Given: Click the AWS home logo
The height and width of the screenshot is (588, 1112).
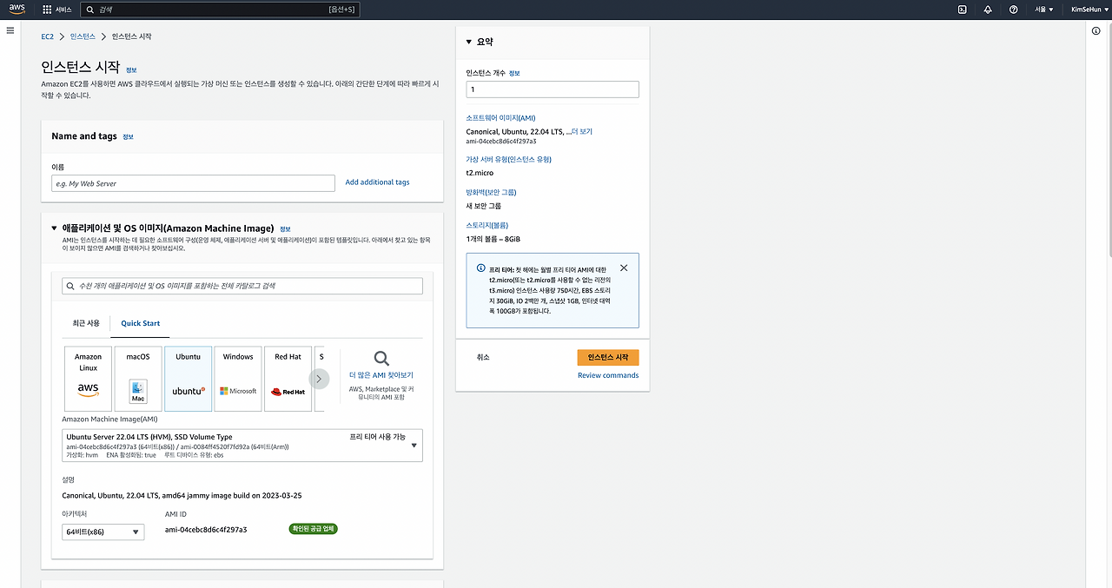Looking at the screenshot, I should pos(17,10).
